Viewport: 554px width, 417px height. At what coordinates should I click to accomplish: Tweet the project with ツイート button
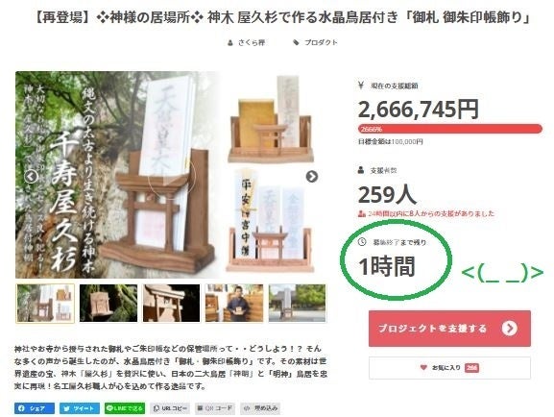(x=80, y=408)
